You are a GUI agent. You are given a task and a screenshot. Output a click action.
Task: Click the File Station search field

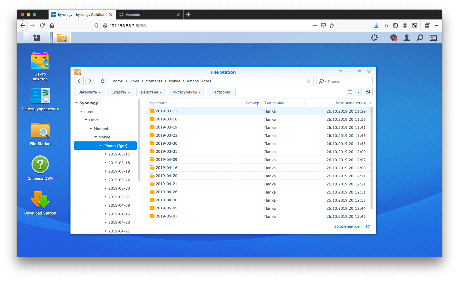tap(348, 81)
